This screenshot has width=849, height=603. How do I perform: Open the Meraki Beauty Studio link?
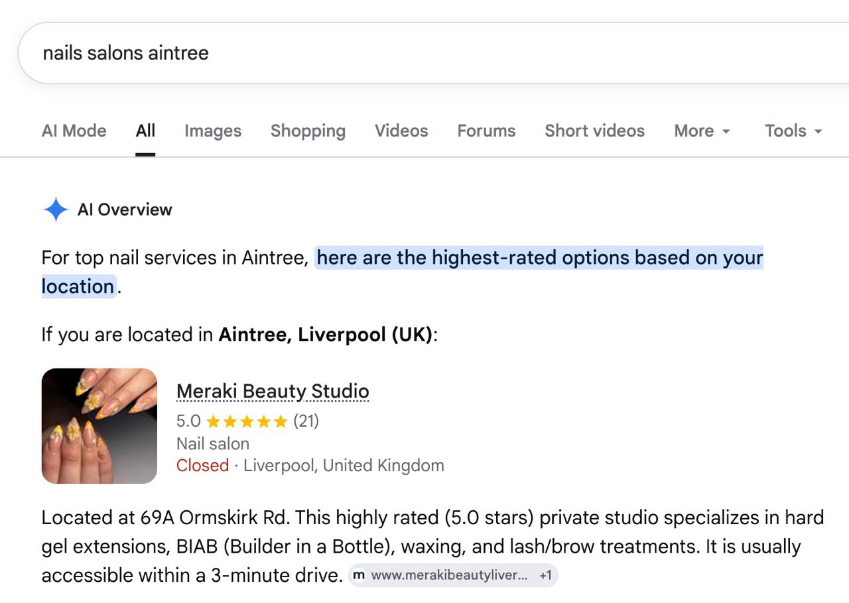pos(273,391)
